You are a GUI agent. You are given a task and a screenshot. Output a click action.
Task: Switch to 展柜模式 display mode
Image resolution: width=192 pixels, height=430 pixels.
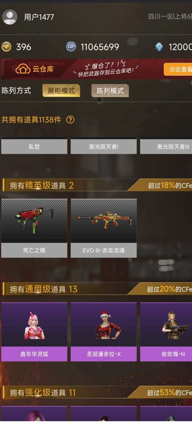[61, 91]
